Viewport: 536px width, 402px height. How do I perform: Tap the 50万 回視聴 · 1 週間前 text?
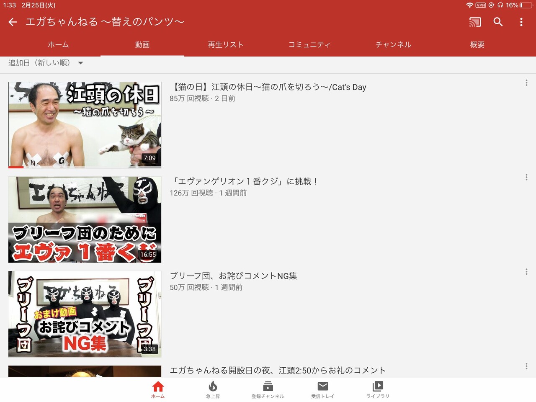(206, 287)
